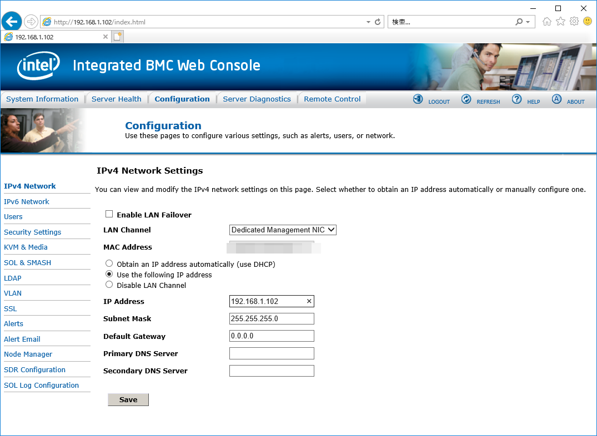Clear IP Address with the X button
The image size is (597, 436).
click(x=309, y=301)
